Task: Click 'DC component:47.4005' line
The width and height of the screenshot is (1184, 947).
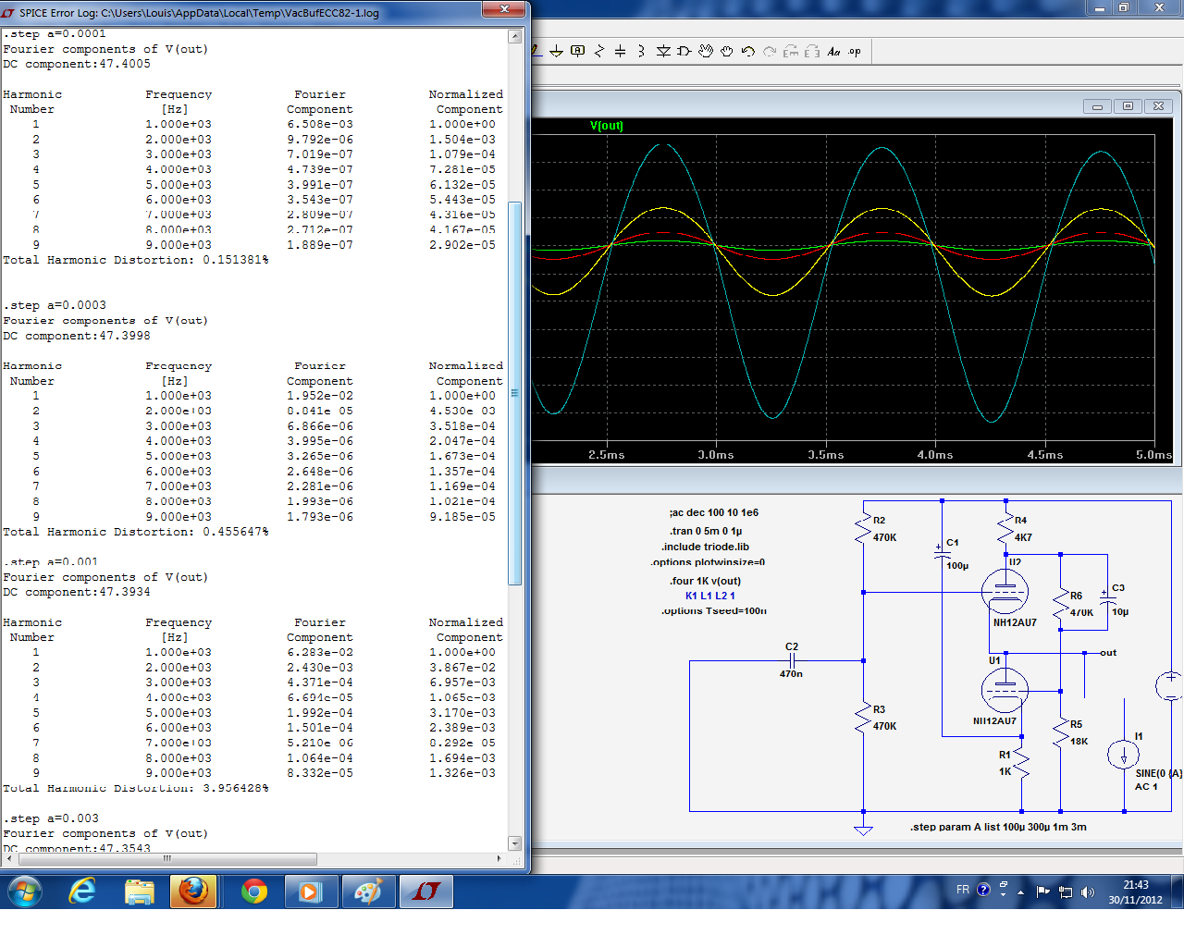Action: 77,64
